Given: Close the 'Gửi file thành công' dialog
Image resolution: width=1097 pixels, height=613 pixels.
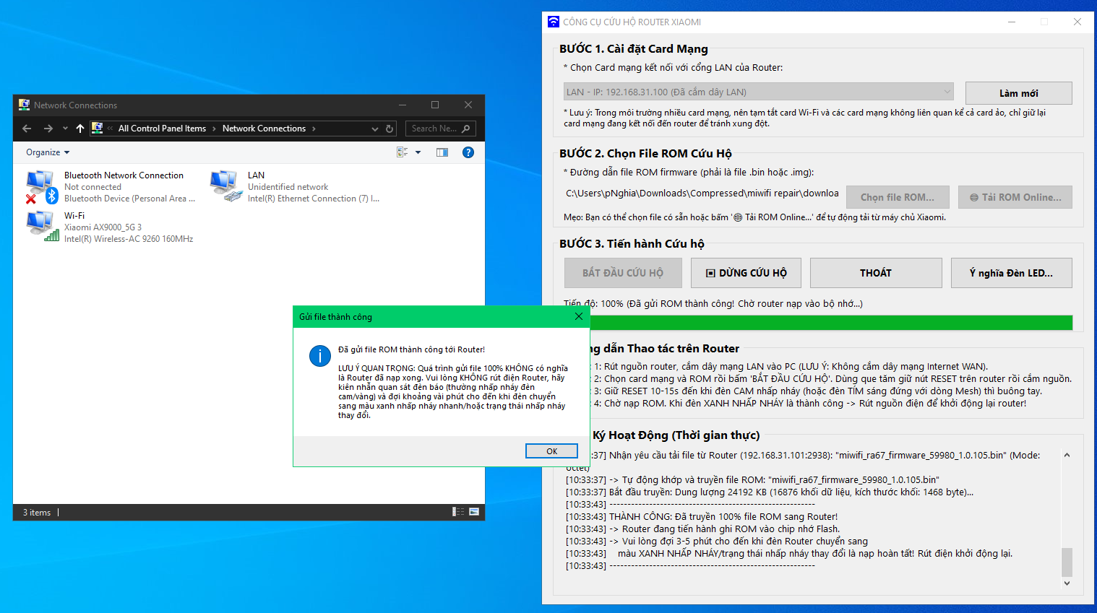Looking at the screenshot, I should tap(578, 316).
